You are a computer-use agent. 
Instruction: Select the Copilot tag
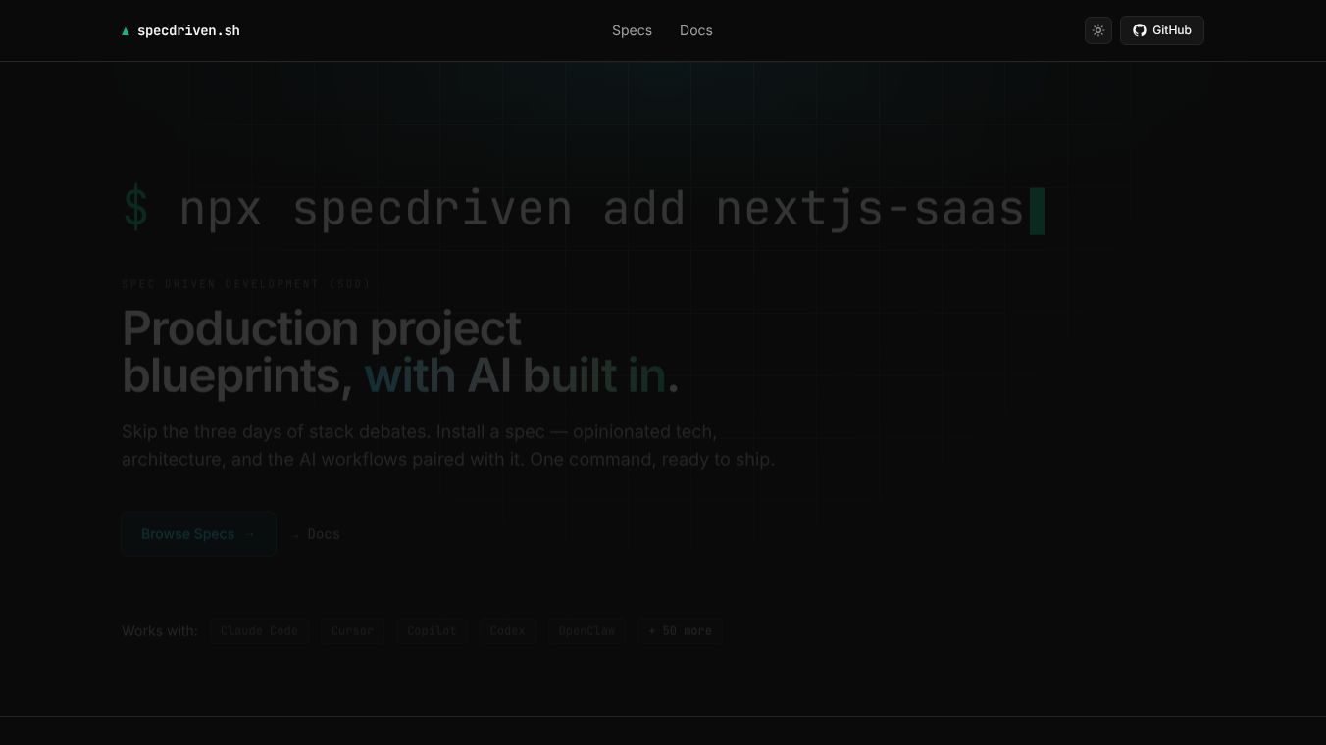(x=433, y=630)
